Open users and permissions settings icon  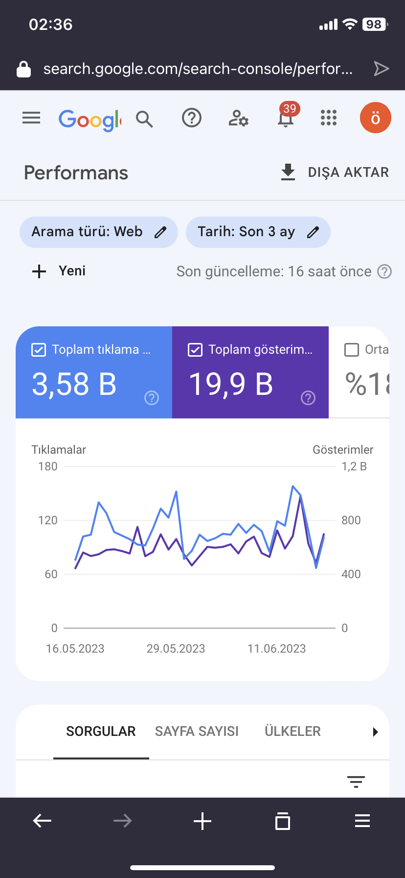(238, 118)
